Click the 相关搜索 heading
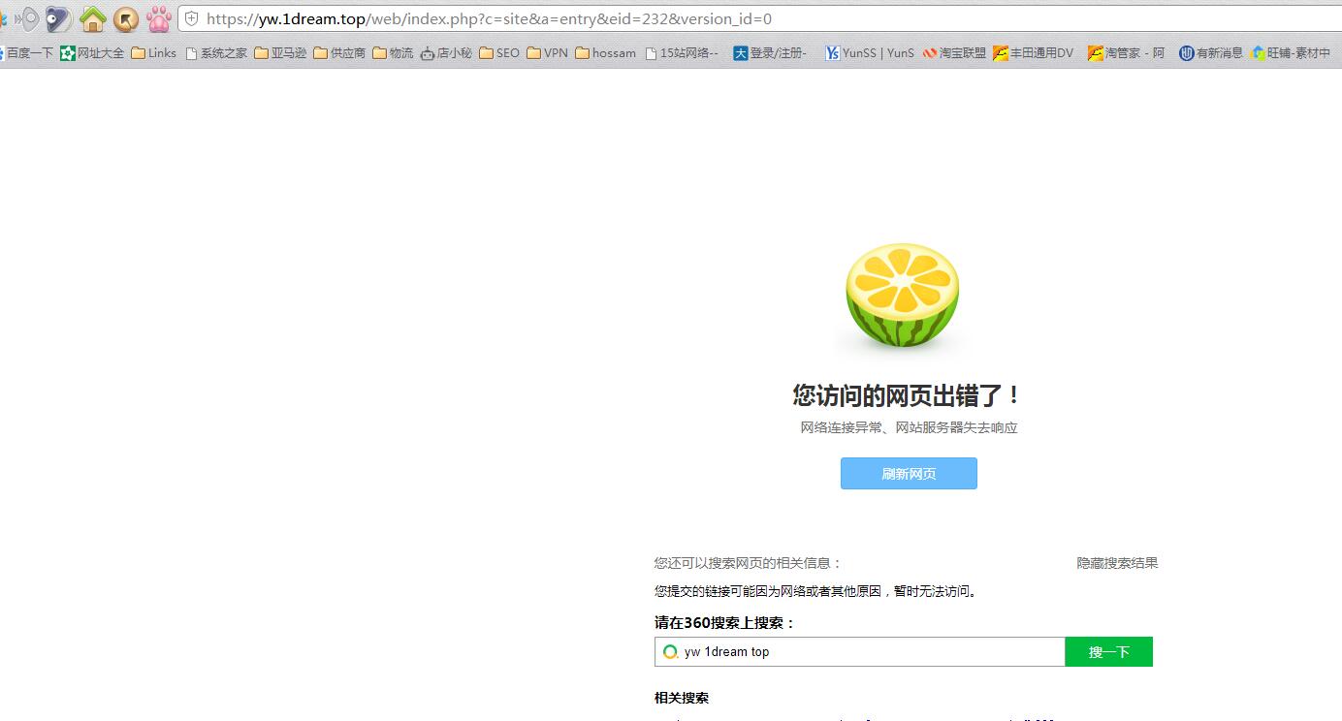1342x721 pixels. click(682, 698)
